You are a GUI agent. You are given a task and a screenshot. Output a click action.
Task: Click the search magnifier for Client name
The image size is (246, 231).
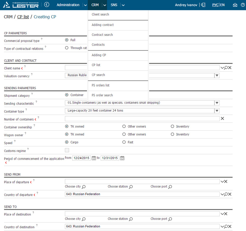click(x=226, y=68)
